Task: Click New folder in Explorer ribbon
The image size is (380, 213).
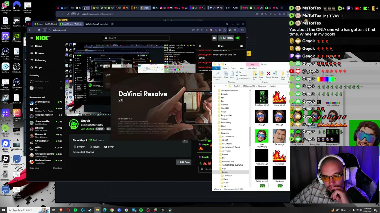Action: tap(283, 75)
